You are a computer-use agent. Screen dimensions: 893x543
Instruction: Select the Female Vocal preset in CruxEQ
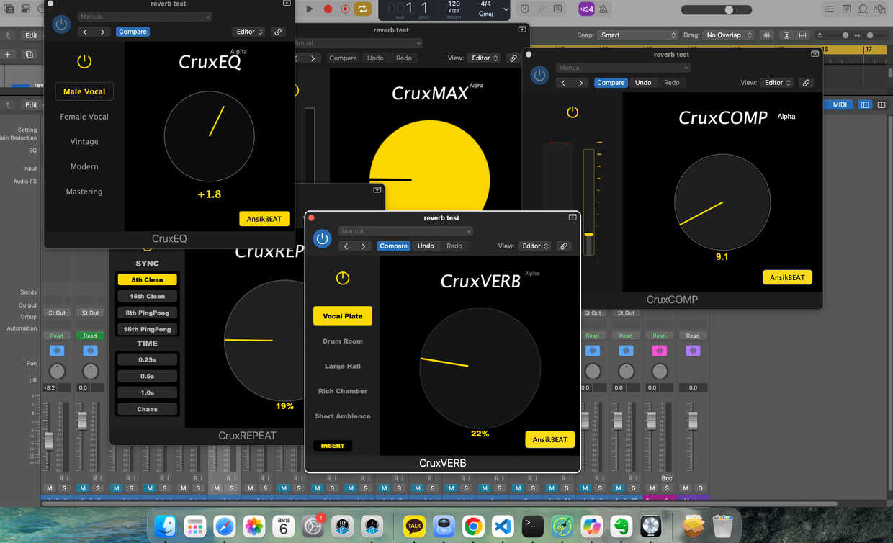tap(84, 117)
